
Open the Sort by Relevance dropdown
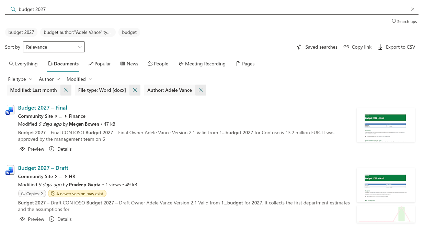(x=54, y=47)
